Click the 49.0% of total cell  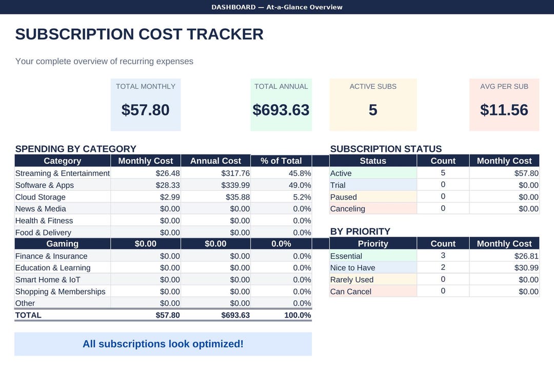(x=281, y=185)
